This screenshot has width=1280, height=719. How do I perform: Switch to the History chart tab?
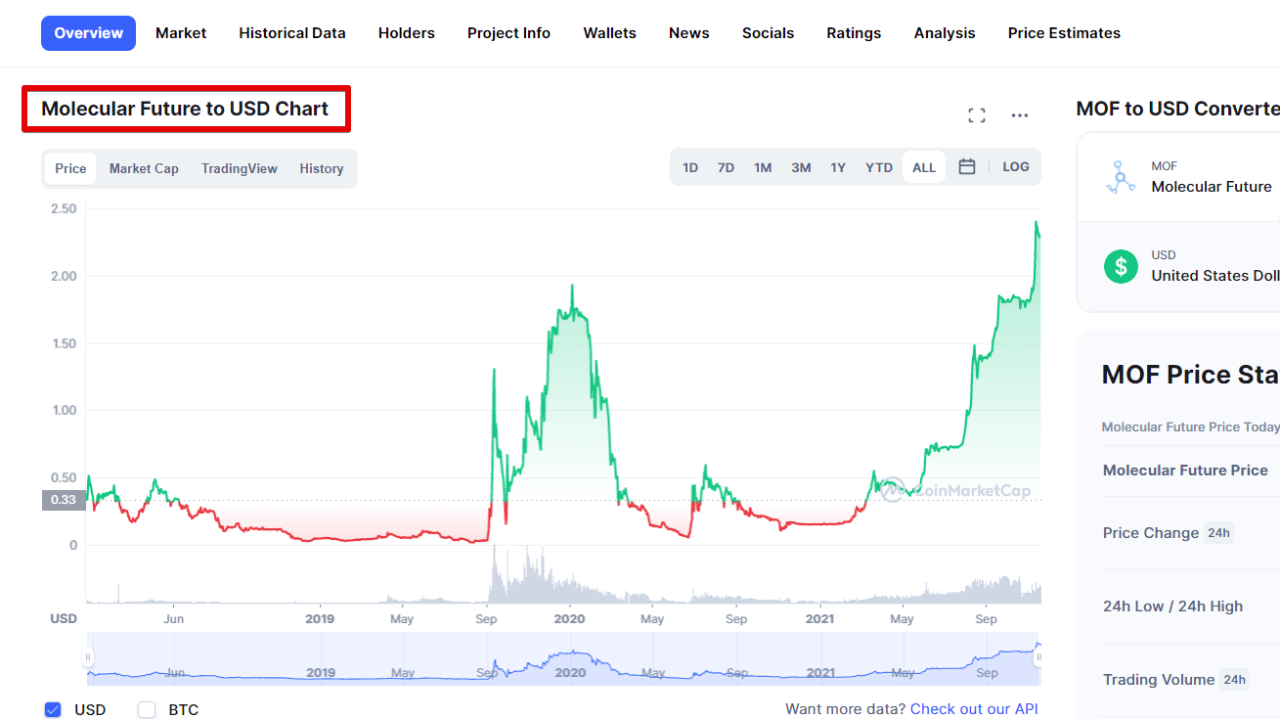pos(322,168)
